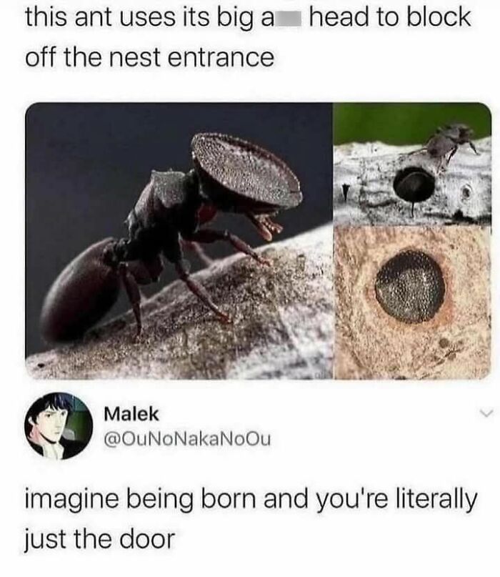The width and height of the screenshot is (500, 577).
Task: Open Malek's anime profile avatar
Action: pos(59,425)
